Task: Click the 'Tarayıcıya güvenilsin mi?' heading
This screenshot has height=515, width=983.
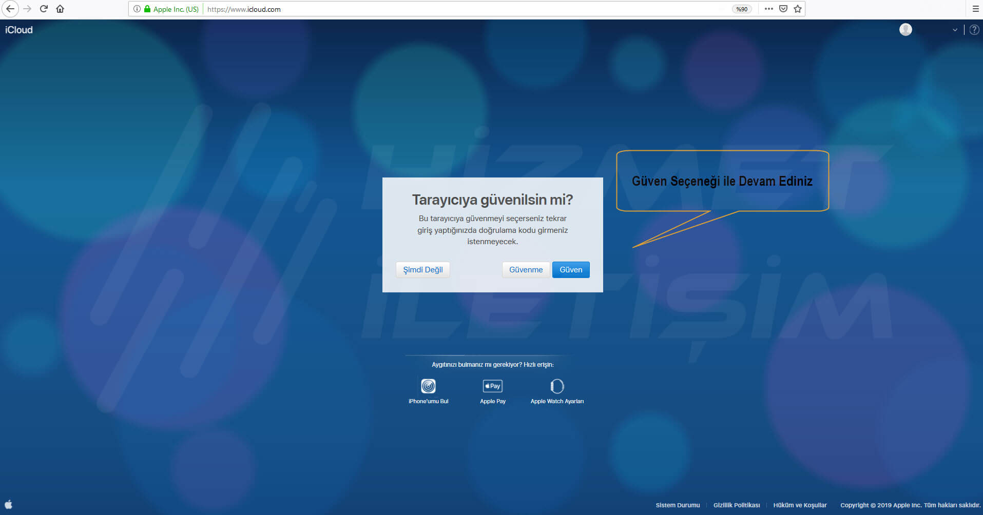Action: pos(492,200)
